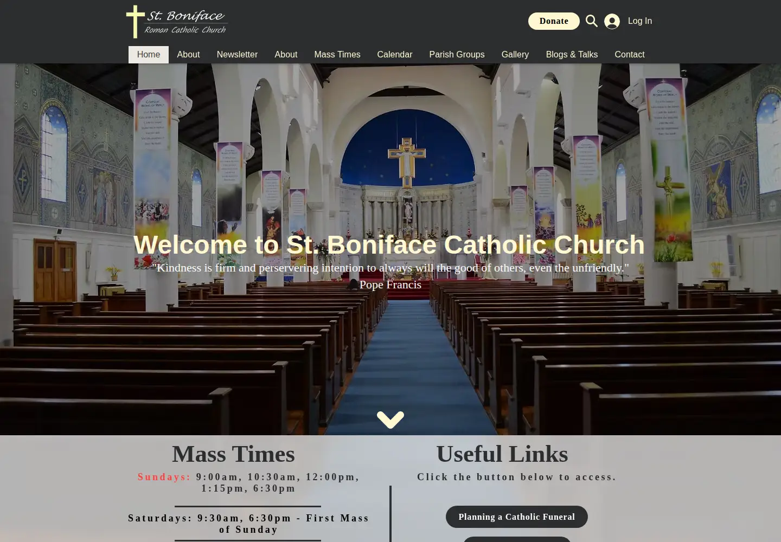This screenshot has height=542, width=781.
Task: Open Blogs & Talks menu item
Action: point(572,55)
